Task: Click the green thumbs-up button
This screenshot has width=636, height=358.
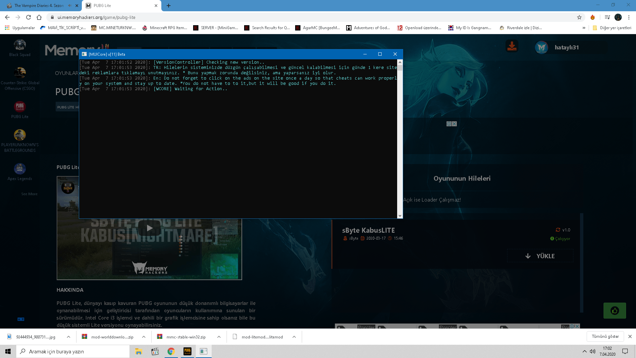Action: coord(615,311)
